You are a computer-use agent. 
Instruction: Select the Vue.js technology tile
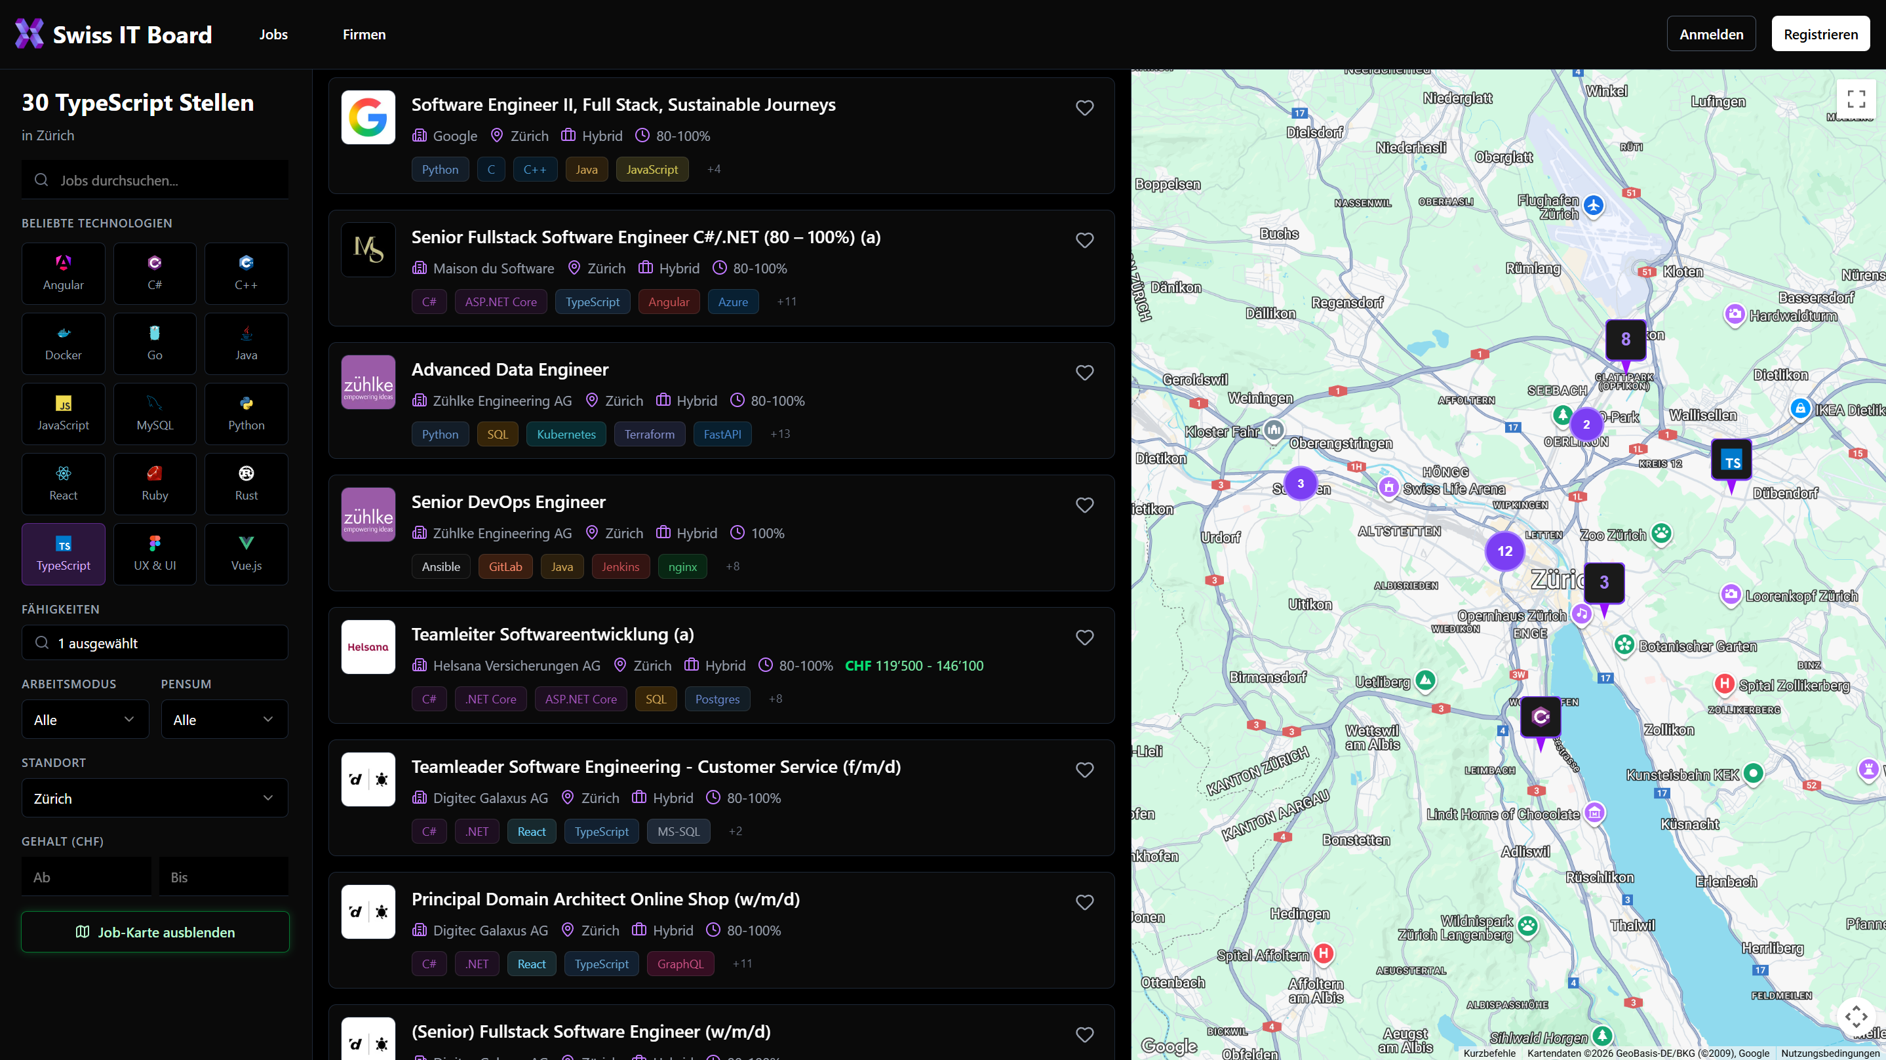(246, 554)
